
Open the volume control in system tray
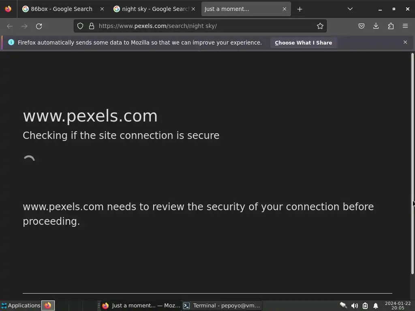tap(354, 306)
